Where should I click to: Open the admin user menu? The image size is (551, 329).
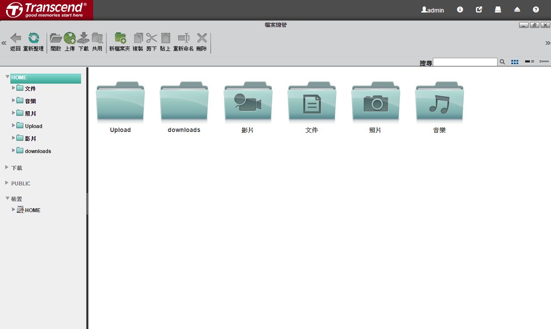pyautogui.click(x=432, y=10)
